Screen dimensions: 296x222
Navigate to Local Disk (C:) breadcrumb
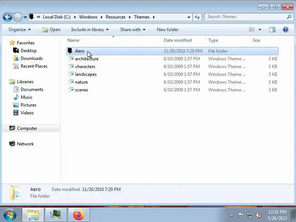[57, 17]
